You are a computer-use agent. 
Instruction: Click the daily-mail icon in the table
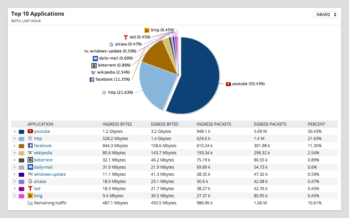pos(30,167)
